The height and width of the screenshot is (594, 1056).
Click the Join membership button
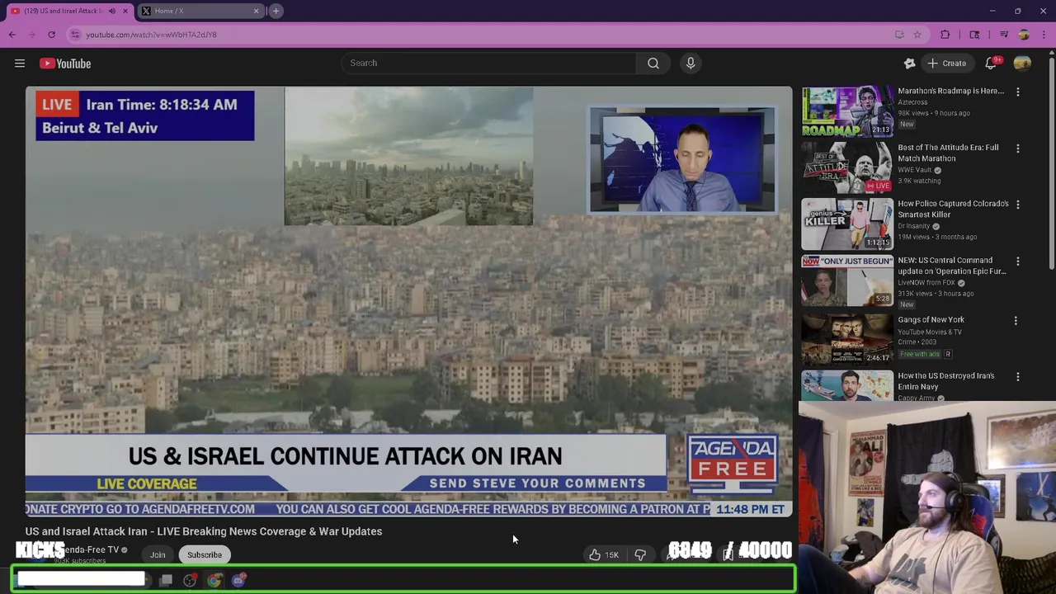click(x=158, y=555)
